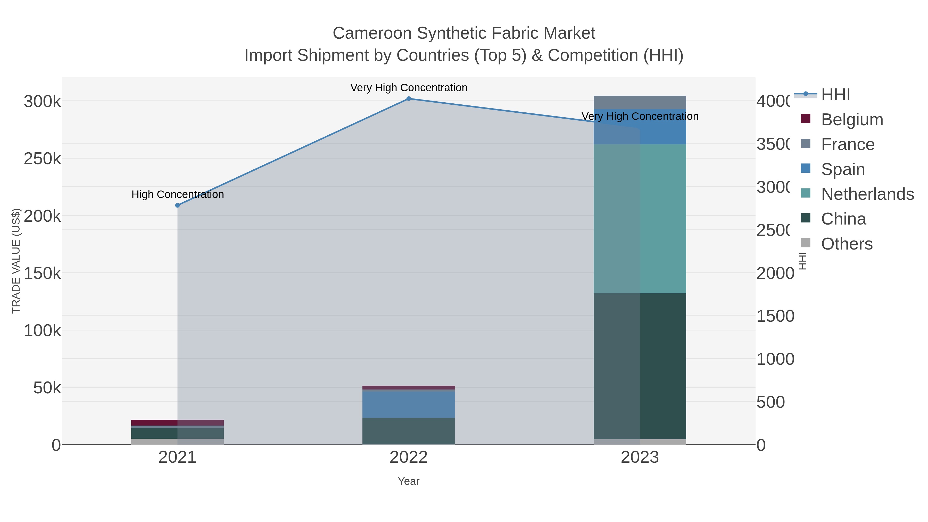
Task: Toggle France series in legend
Action: 838,144
